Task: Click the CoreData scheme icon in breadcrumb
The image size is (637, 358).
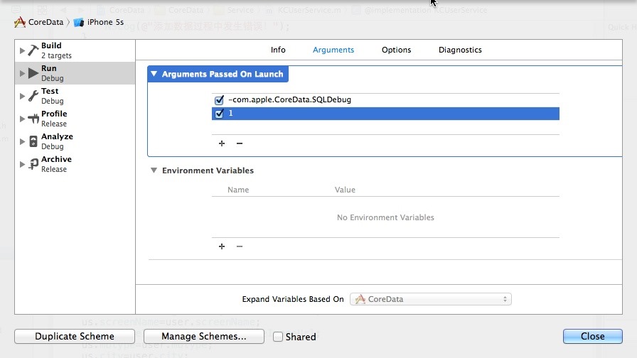Action: pyautogui.click(x=20, y=22)
